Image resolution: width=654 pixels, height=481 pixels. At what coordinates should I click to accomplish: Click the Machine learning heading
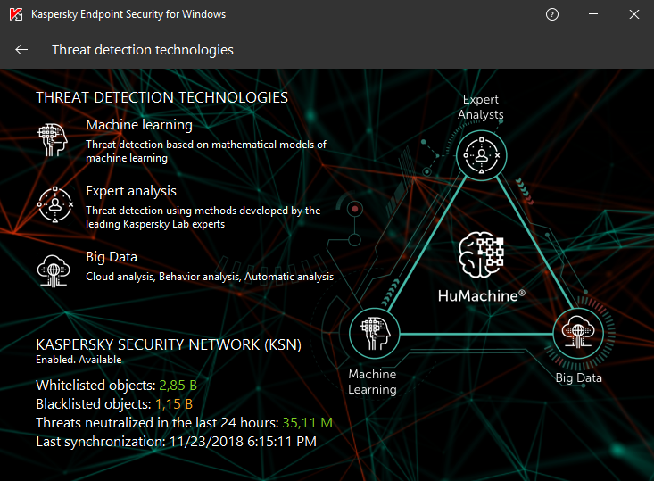pos(138,125)
